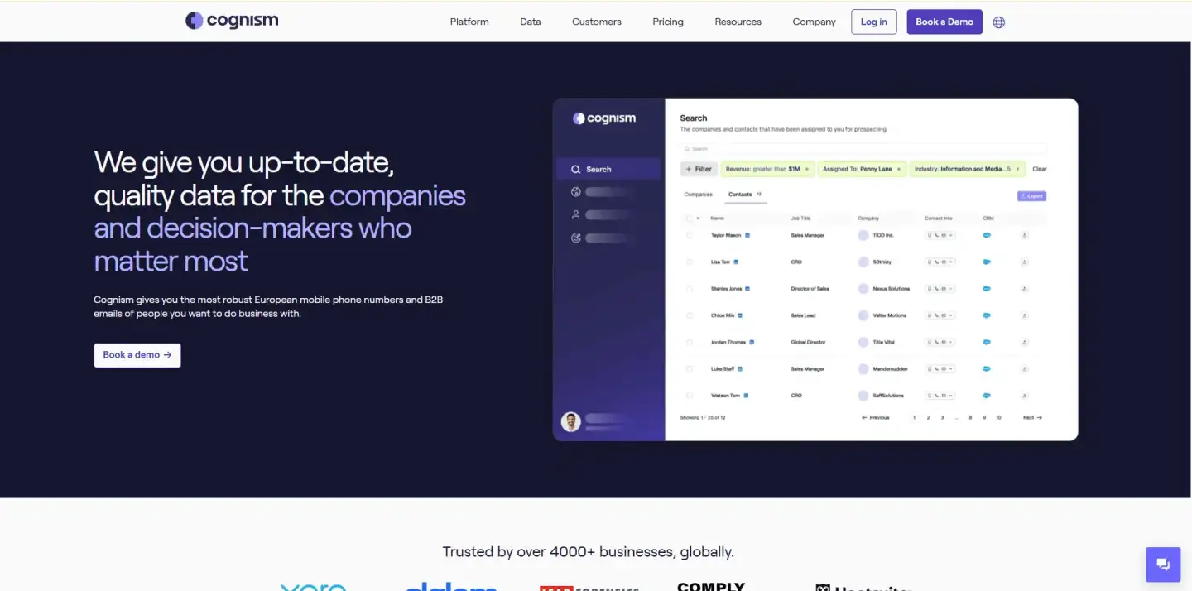Screen dimensions: 1192x591
Task: Click the person icon in app sidebar
Action: 576,214
